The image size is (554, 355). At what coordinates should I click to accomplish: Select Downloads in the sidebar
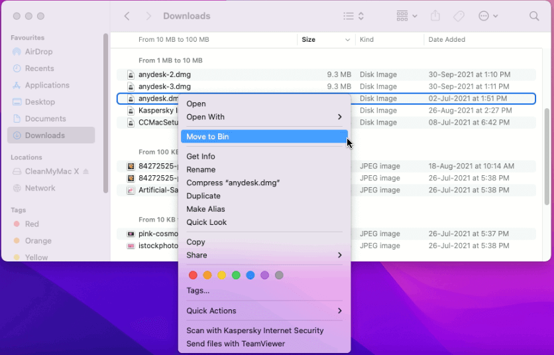pyautogui.click(x=51, y=135)
